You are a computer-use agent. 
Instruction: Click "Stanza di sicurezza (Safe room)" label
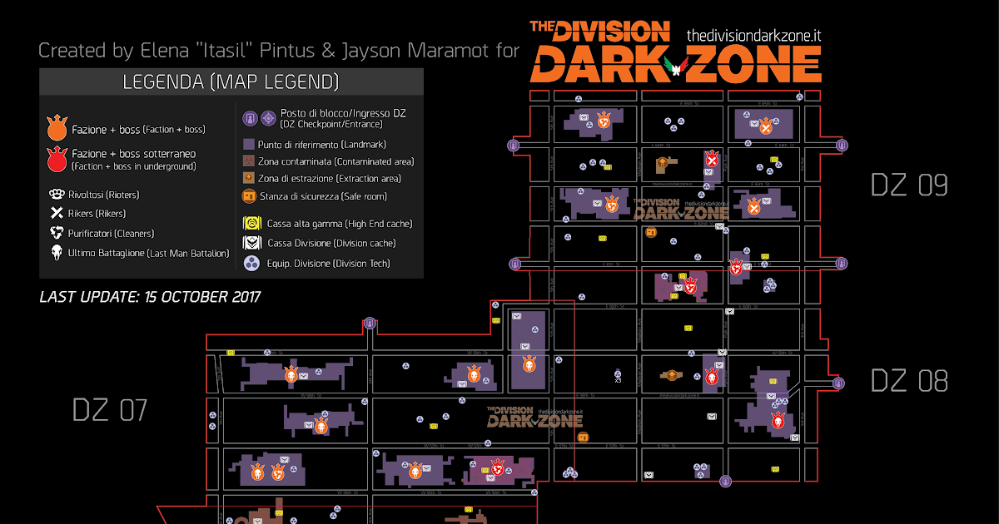click(323, 196)
